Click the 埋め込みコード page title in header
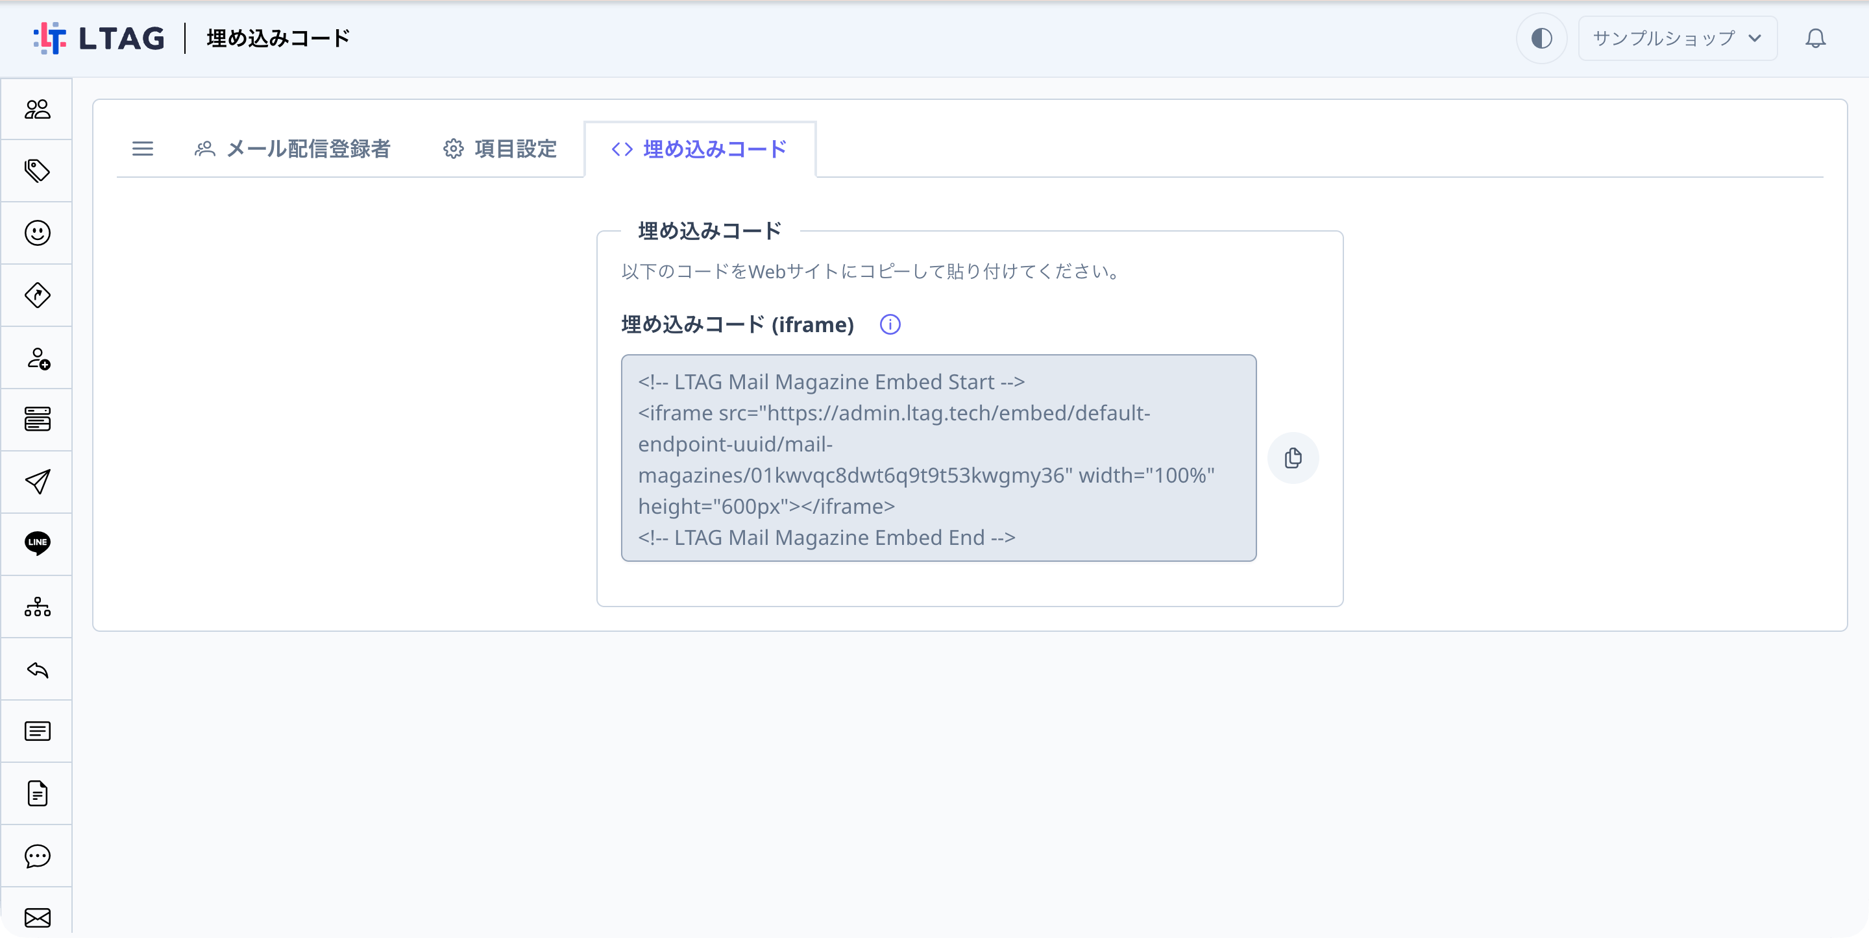This screenshot has height=938, width=1869. click(x=278, y=38)
